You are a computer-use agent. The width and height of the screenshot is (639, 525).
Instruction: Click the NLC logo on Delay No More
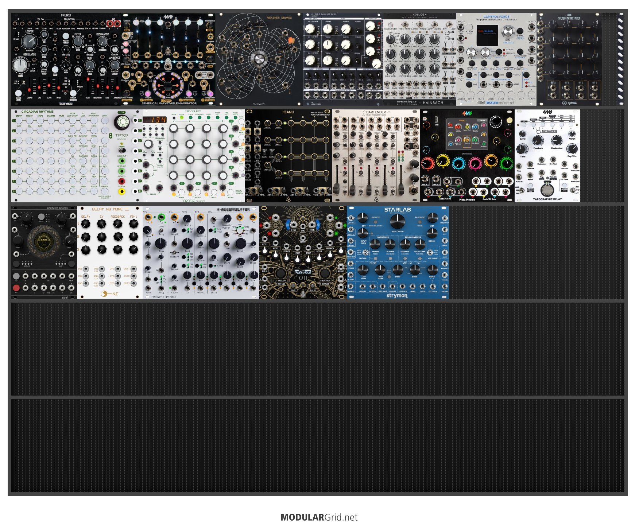pyautogui.click(x=110, y=293)
